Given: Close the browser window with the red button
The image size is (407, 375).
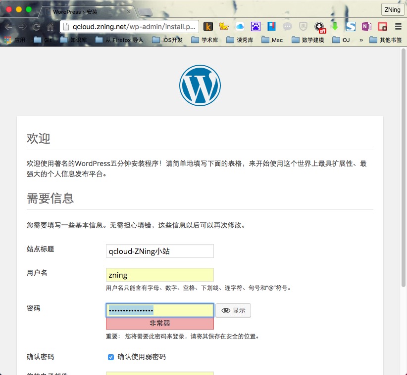Looking at the screenshot, I should point(9,9).
